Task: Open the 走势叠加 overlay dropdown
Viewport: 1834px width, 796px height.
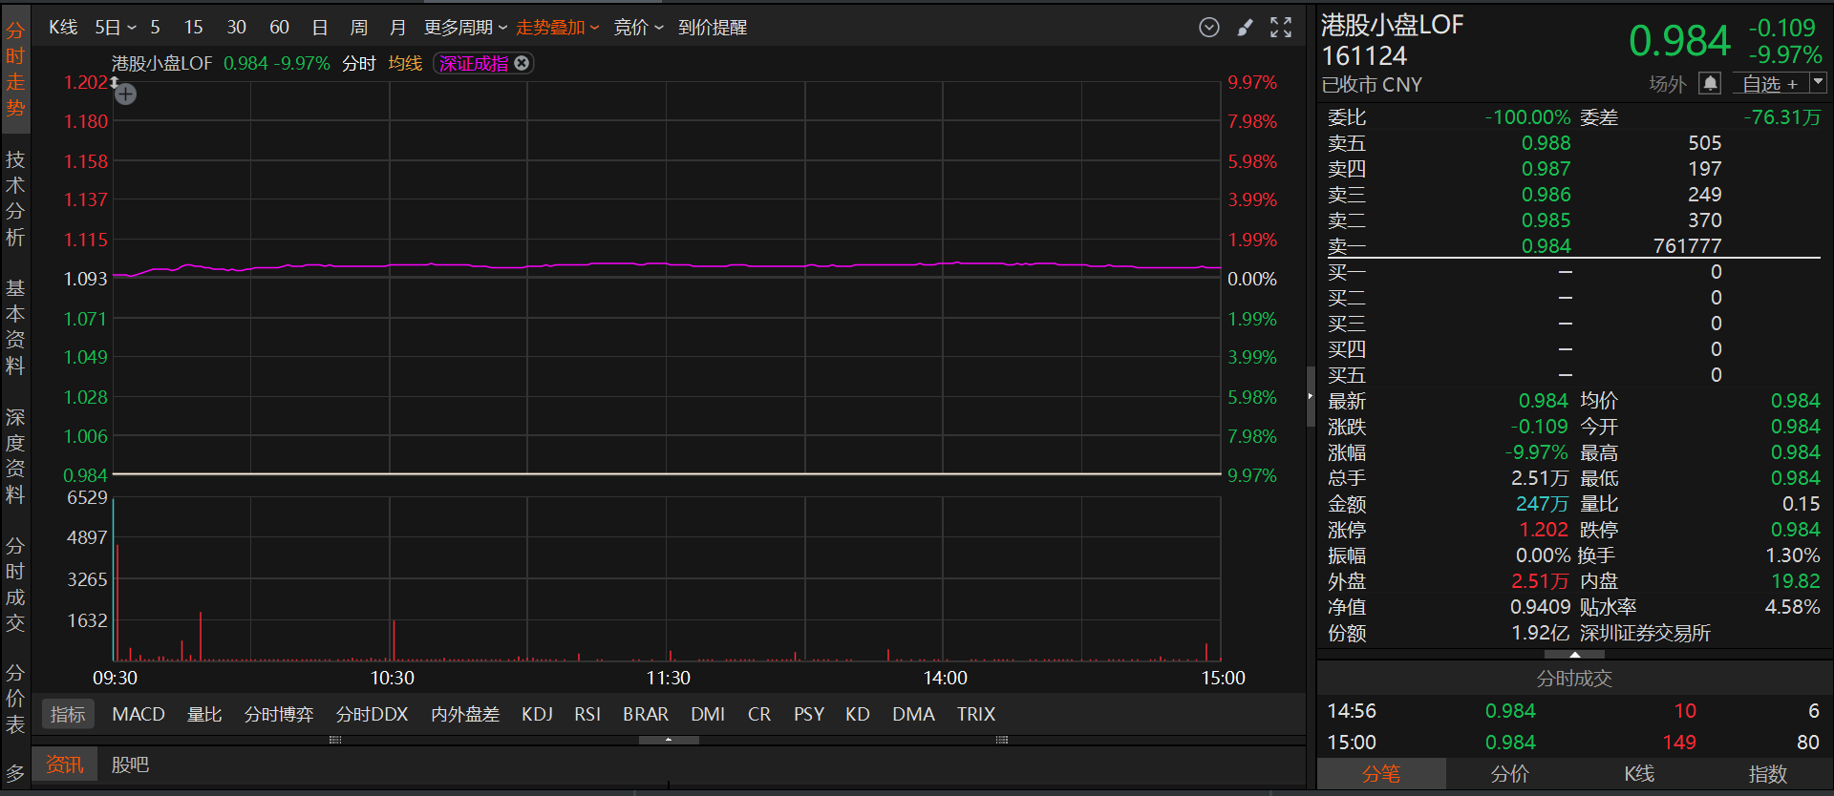Action: pos(557,28)
